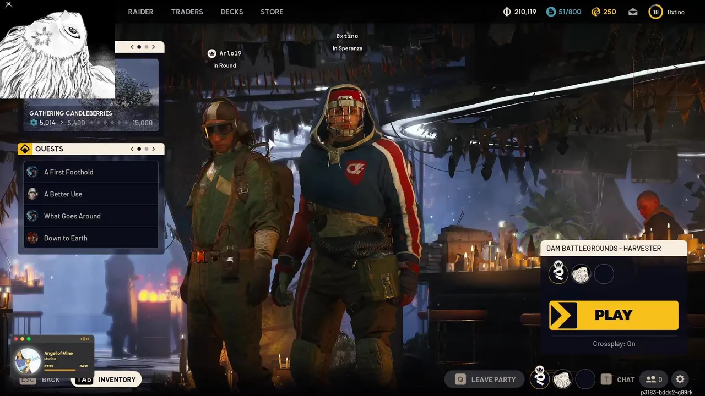705x396 pixels.
Task: Close the overlay with the X icon
Action: click(8, 4)
